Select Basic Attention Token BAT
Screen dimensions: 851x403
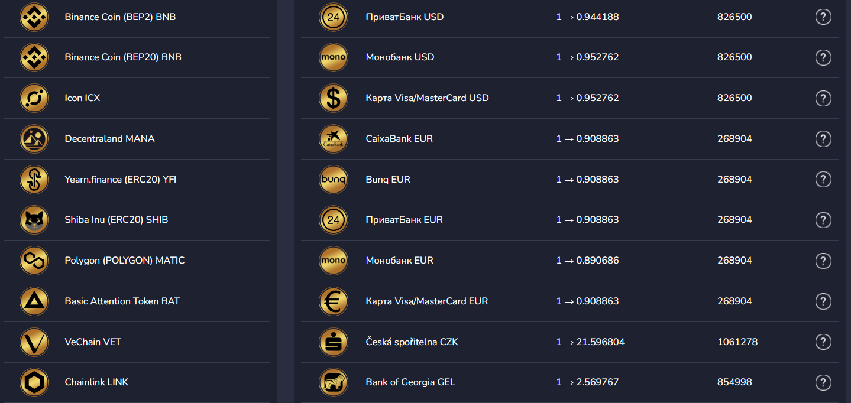tap(137, 301)
